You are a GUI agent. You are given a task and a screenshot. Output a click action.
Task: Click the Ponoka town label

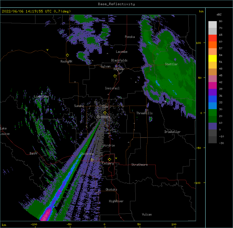tap(130, 37)
